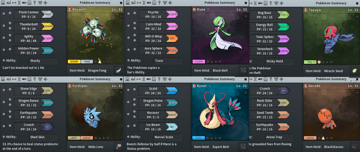Toggle the triangle marker on Roswell

tap(99, 61)
